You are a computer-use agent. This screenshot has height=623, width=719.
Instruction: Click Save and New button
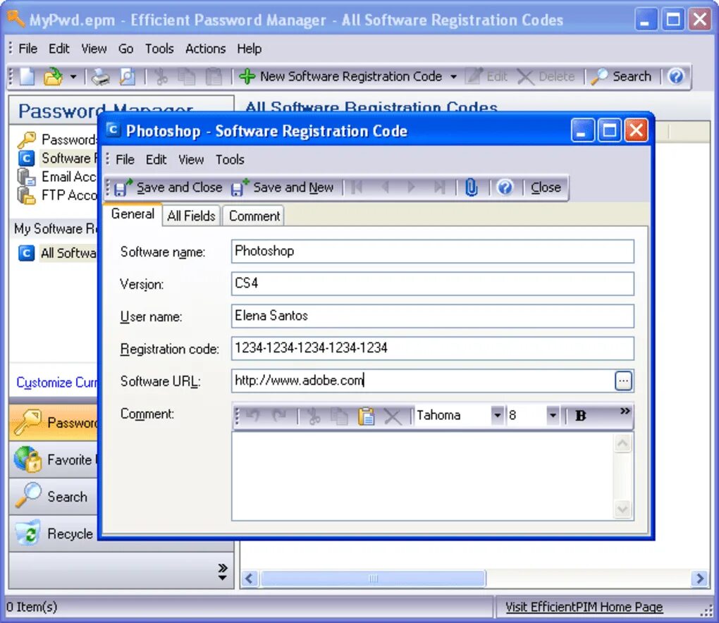point(282,187)
